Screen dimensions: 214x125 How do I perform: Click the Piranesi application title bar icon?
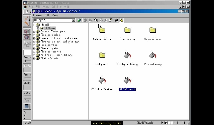pyautogui.click(x=25, y=3)
